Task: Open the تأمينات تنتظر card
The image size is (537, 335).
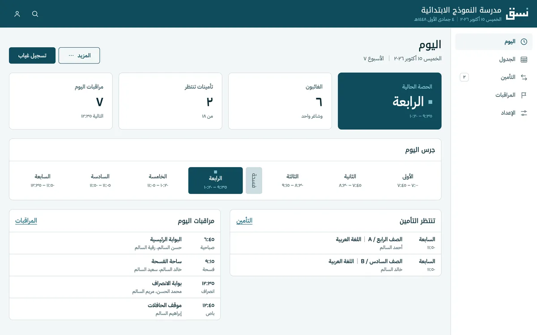Action: point(170,101)
